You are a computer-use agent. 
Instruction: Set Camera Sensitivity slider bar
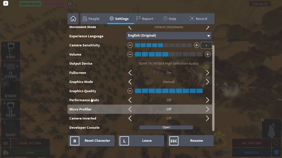[x=163, y=45]
